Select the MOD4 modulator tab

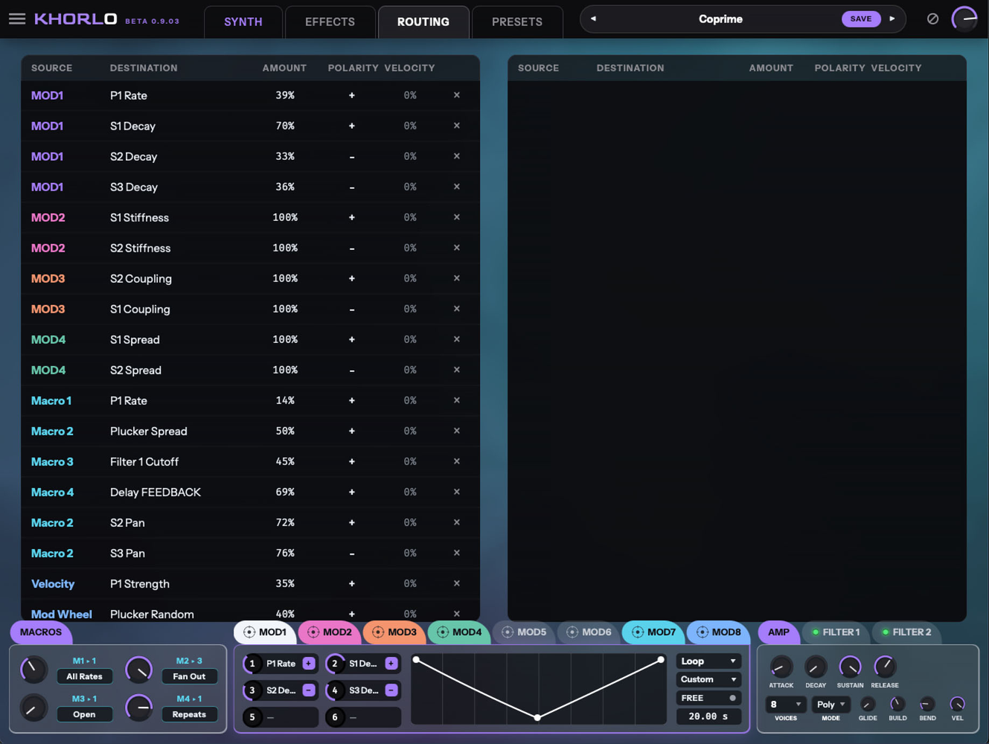point(459,632)
